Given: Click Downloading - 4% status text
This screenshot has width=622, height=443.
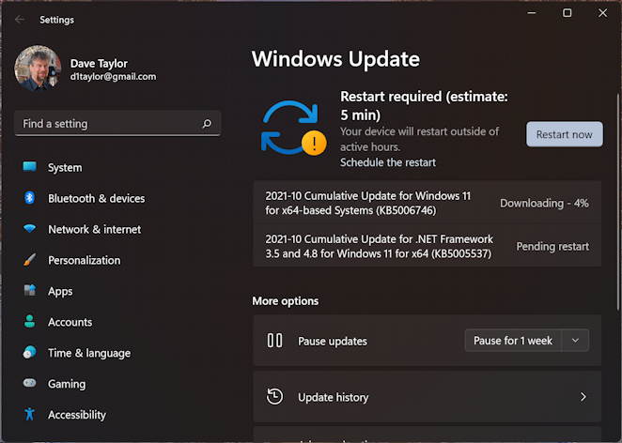Looking at the screenshot, I should pos(544,204).
